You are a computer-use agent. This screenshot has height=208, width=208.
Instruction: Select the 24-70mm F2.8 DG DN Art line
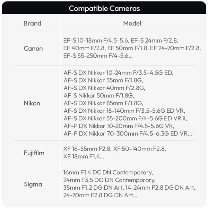click(x=100, y=196)
